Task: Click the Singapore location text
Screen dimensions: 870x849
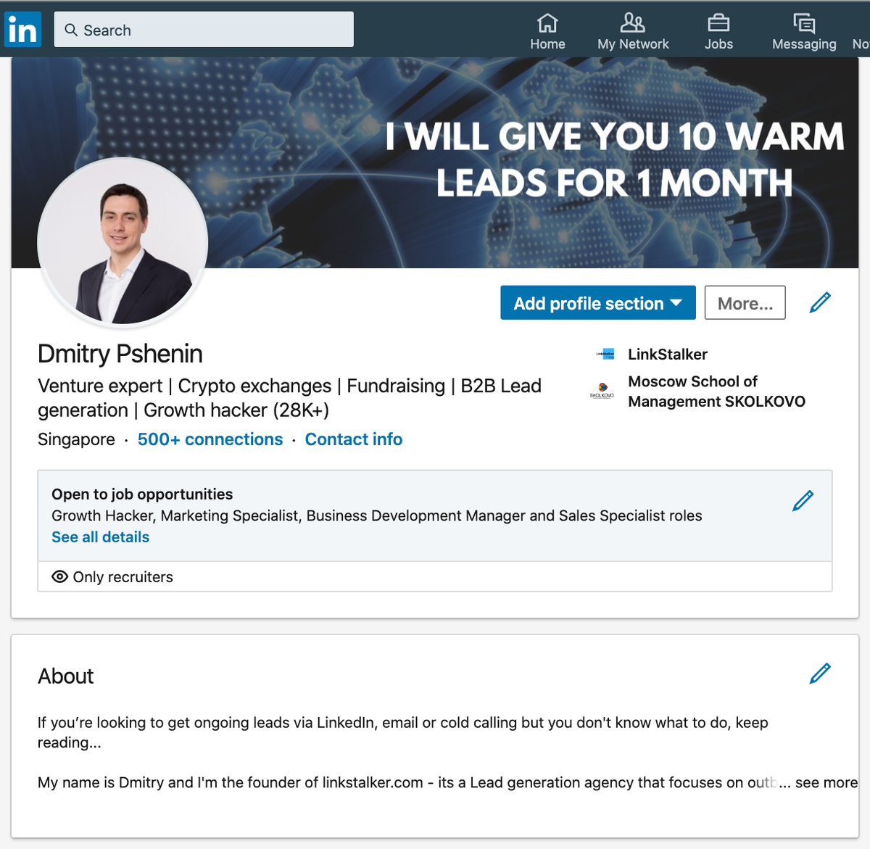Action: click(x=76, y=439)
